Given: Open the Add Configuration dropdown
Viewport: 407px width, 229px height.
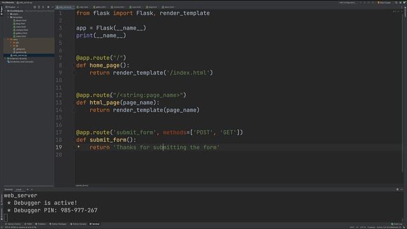Looking at the screenshot, I should 348,3.
